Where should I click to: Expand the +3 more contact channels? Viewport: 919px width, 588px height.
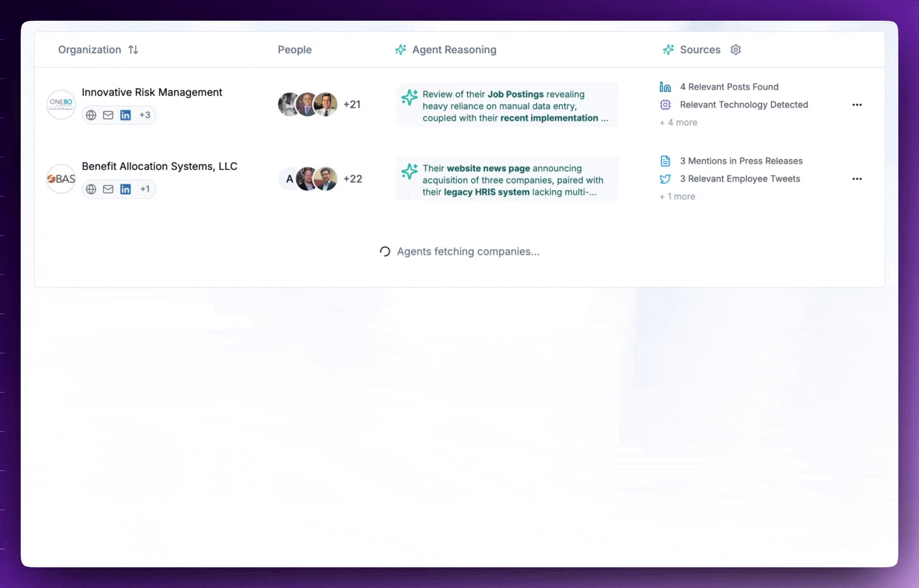click(145, 115)
